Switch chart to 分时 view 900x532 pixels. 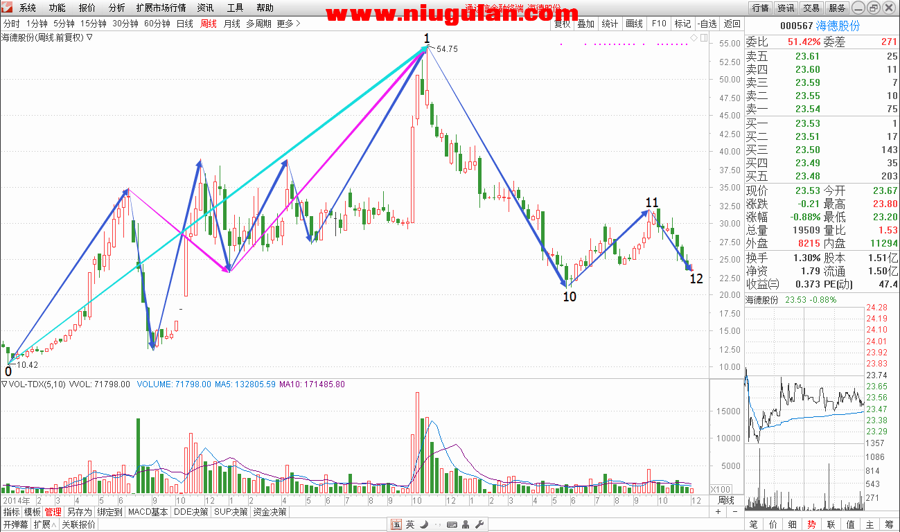point(12,24)
